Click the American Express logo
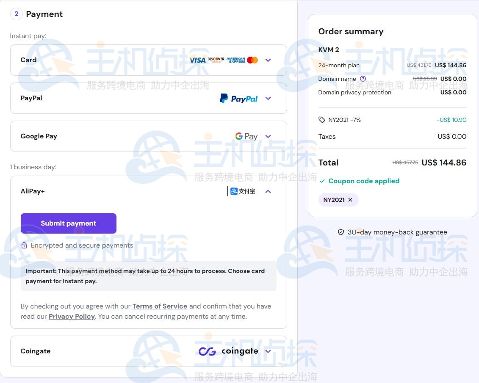This screenshot has height=383, width=479. 235,60
